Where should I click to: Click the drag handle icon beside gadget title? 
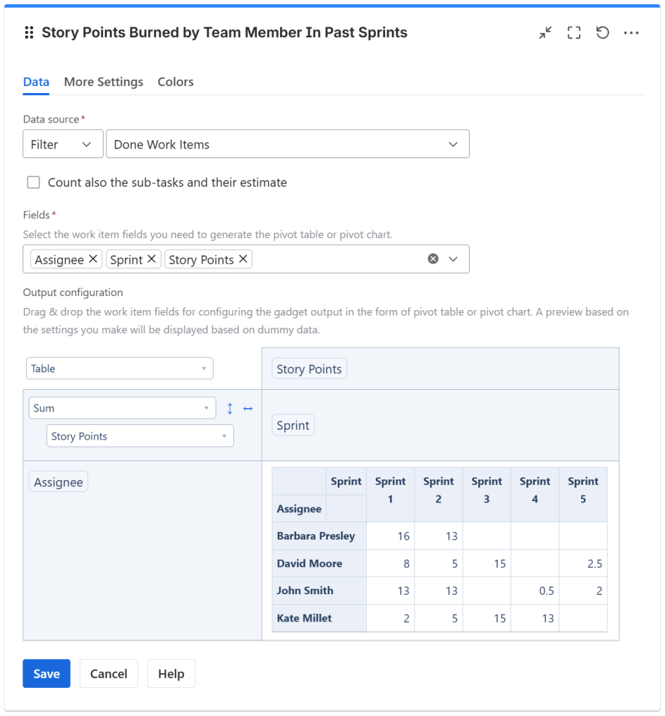29,33
